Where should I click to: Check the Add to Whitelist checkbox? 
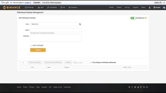coord(31,45)
